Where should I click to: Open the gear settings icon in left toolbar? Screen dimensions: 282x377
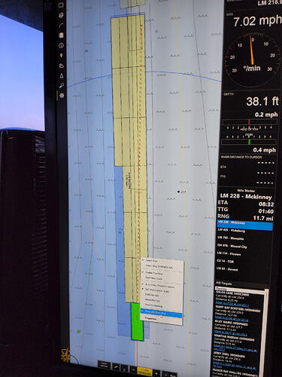(62, 96)
